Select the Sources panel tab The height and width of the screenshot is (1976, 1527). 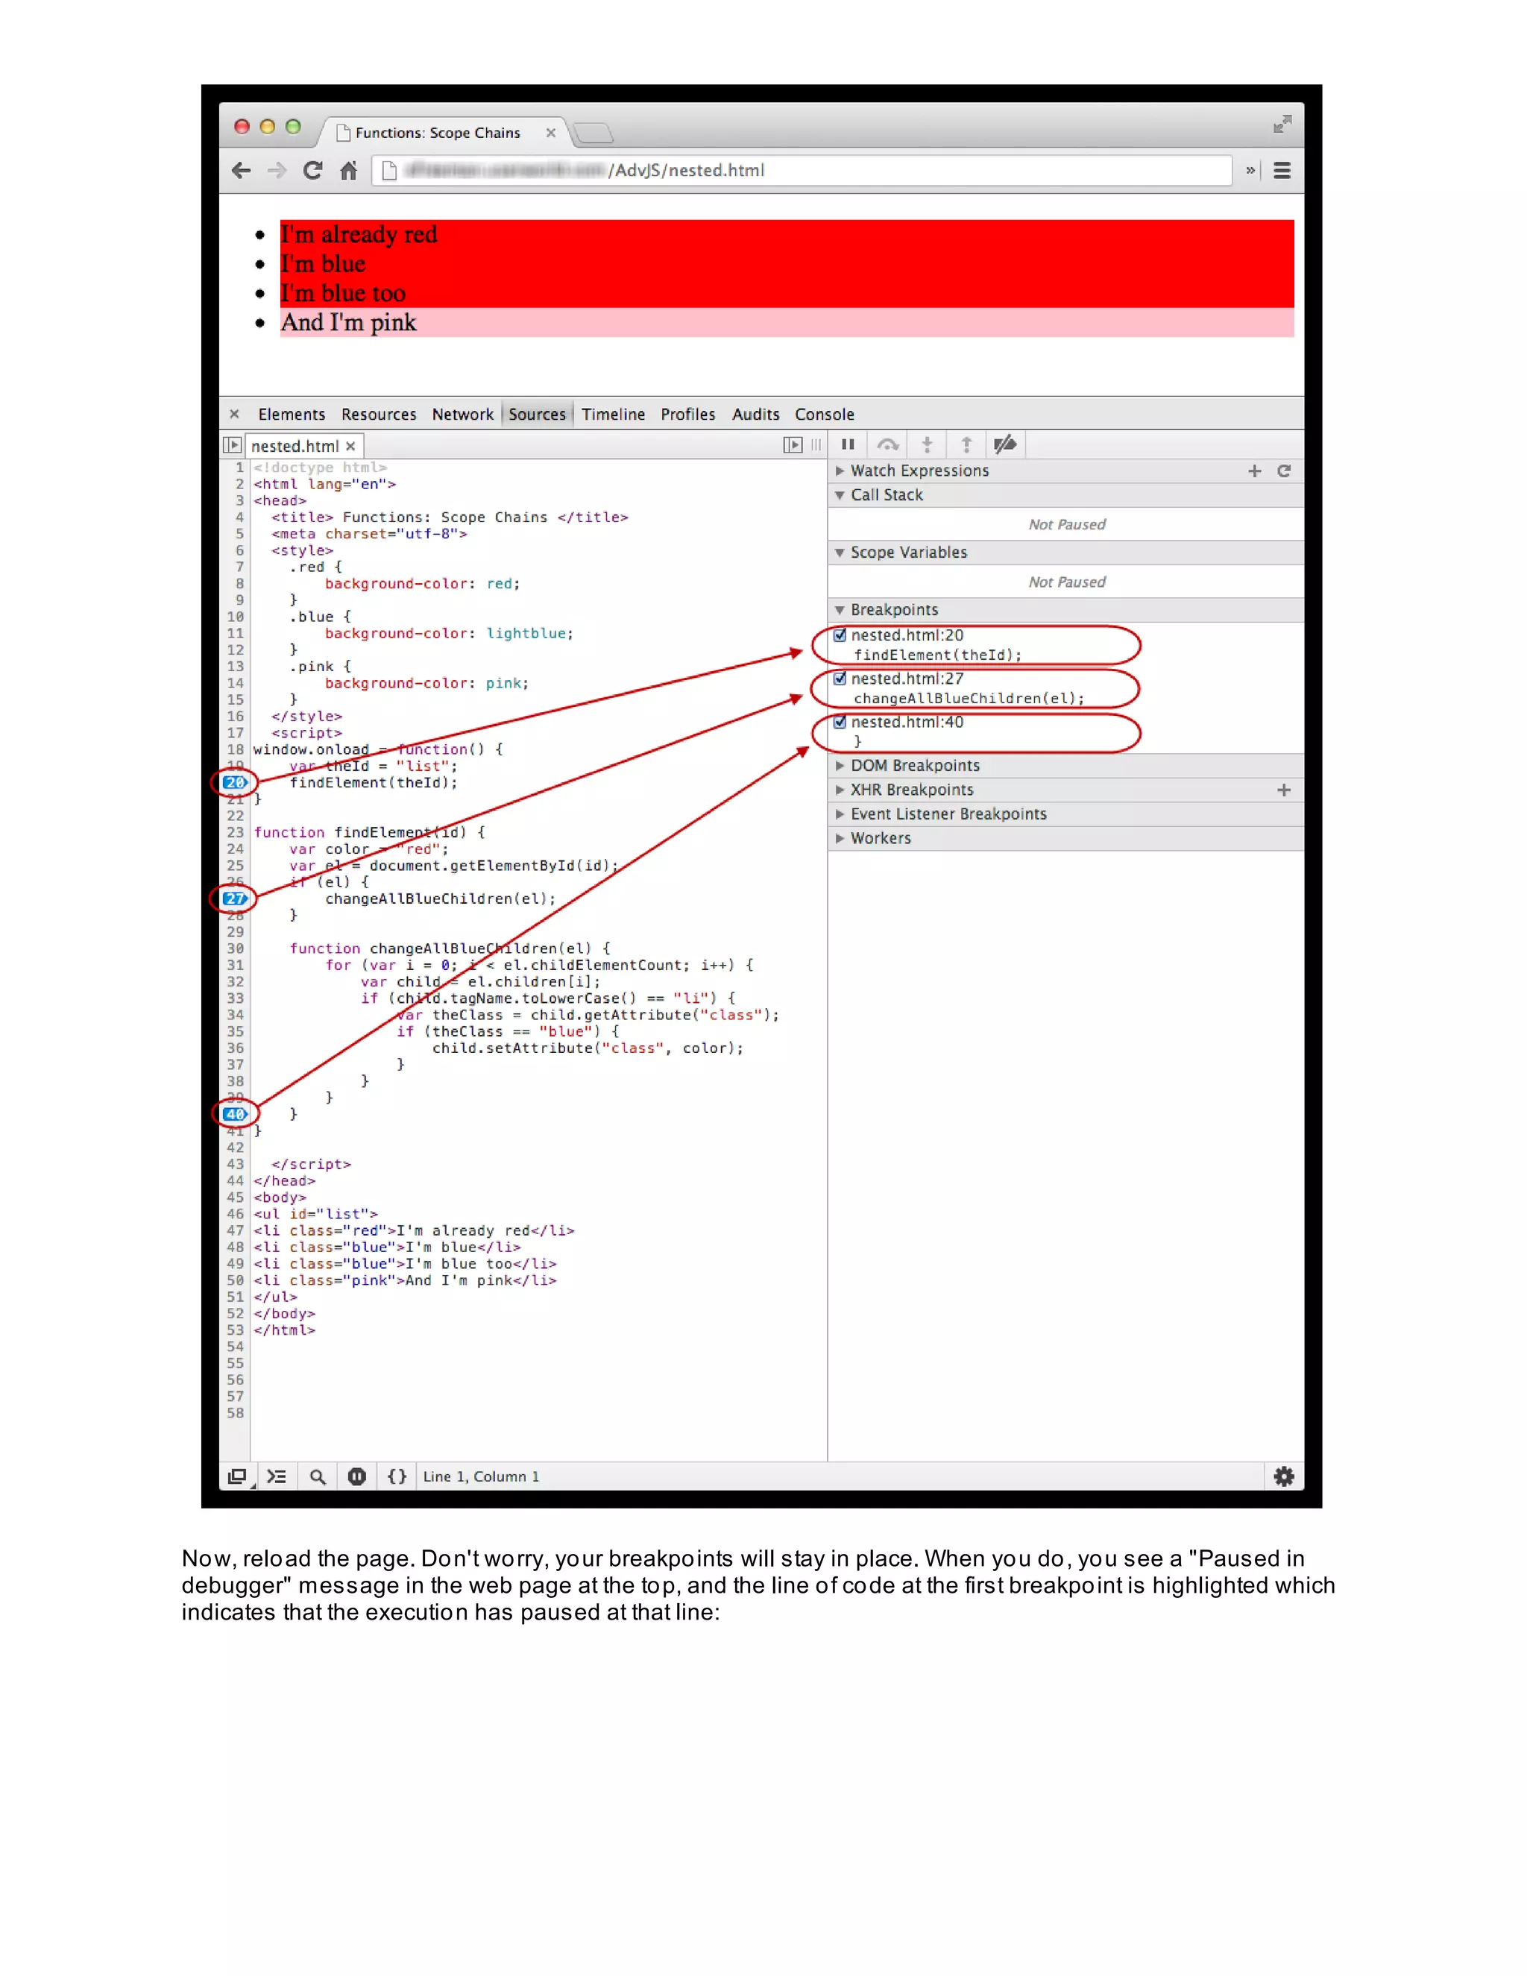536,415
